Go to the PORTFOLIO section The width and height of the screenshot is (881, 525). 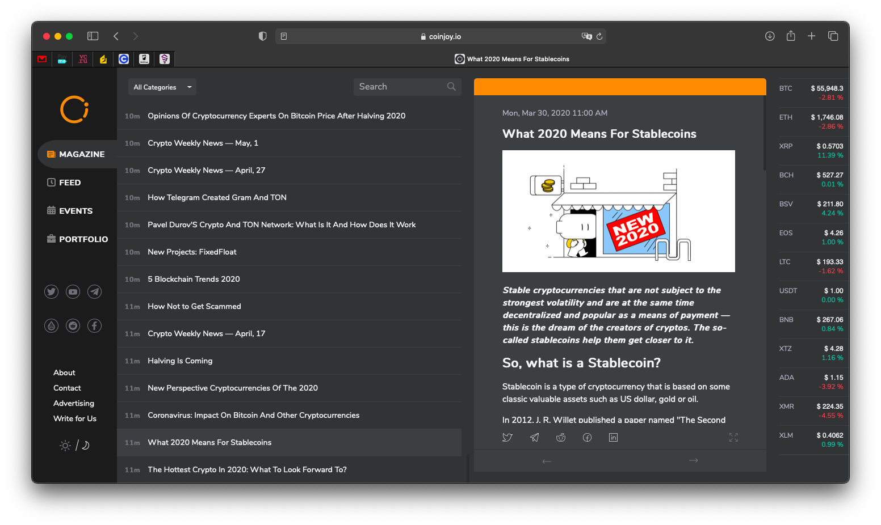[x=83, y=239]
